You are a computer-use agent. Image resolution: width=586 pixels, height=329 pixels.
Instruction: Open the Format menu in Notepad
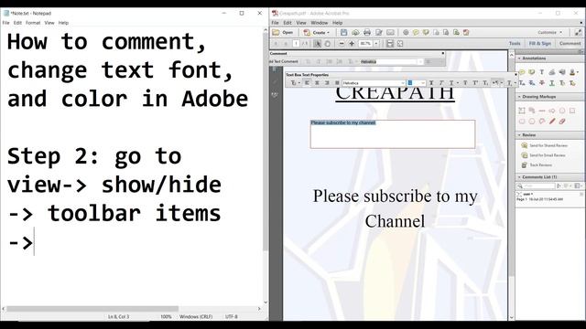pos(33,23)
